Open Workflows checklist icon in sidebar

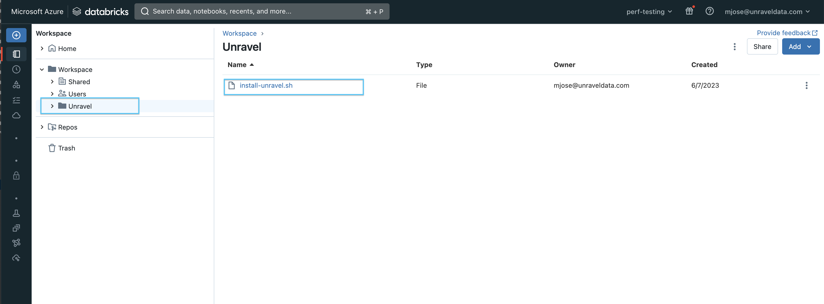click(16, 100)
